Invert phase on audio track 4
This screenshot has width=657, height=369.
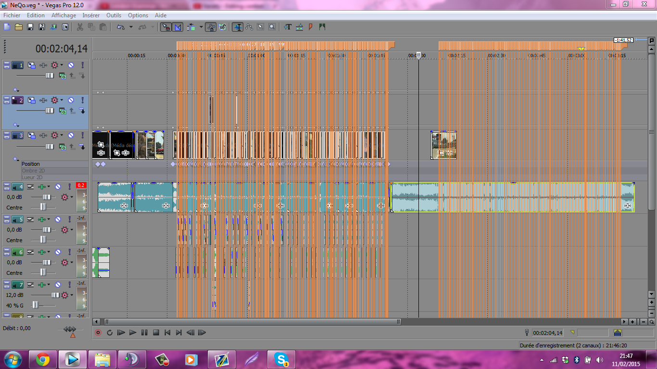pos(30,186)
